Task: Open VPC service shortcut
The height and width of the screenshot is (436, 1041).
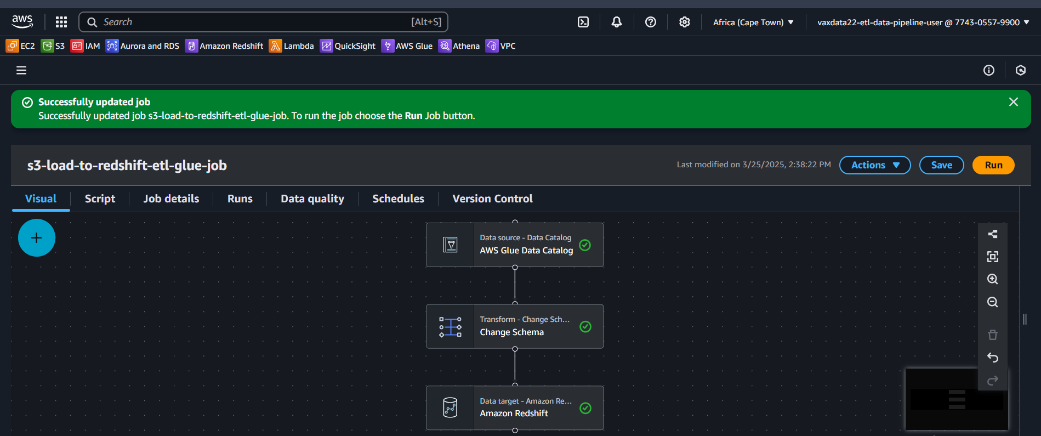Action: point(501,46)
